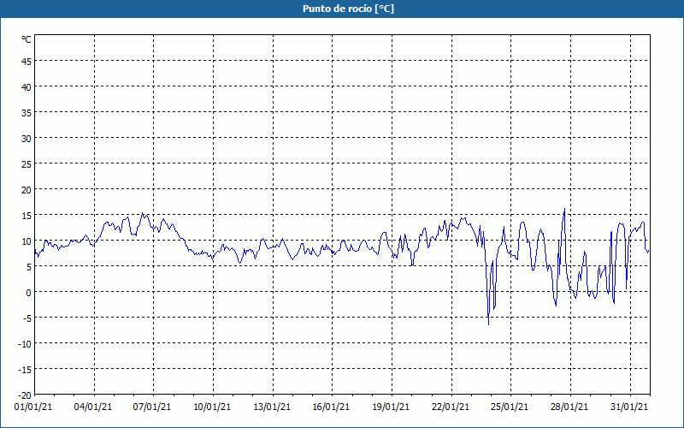Select the 40 value on the Y axis
Screen dimensions: 684x428
(x=27, y=87)
